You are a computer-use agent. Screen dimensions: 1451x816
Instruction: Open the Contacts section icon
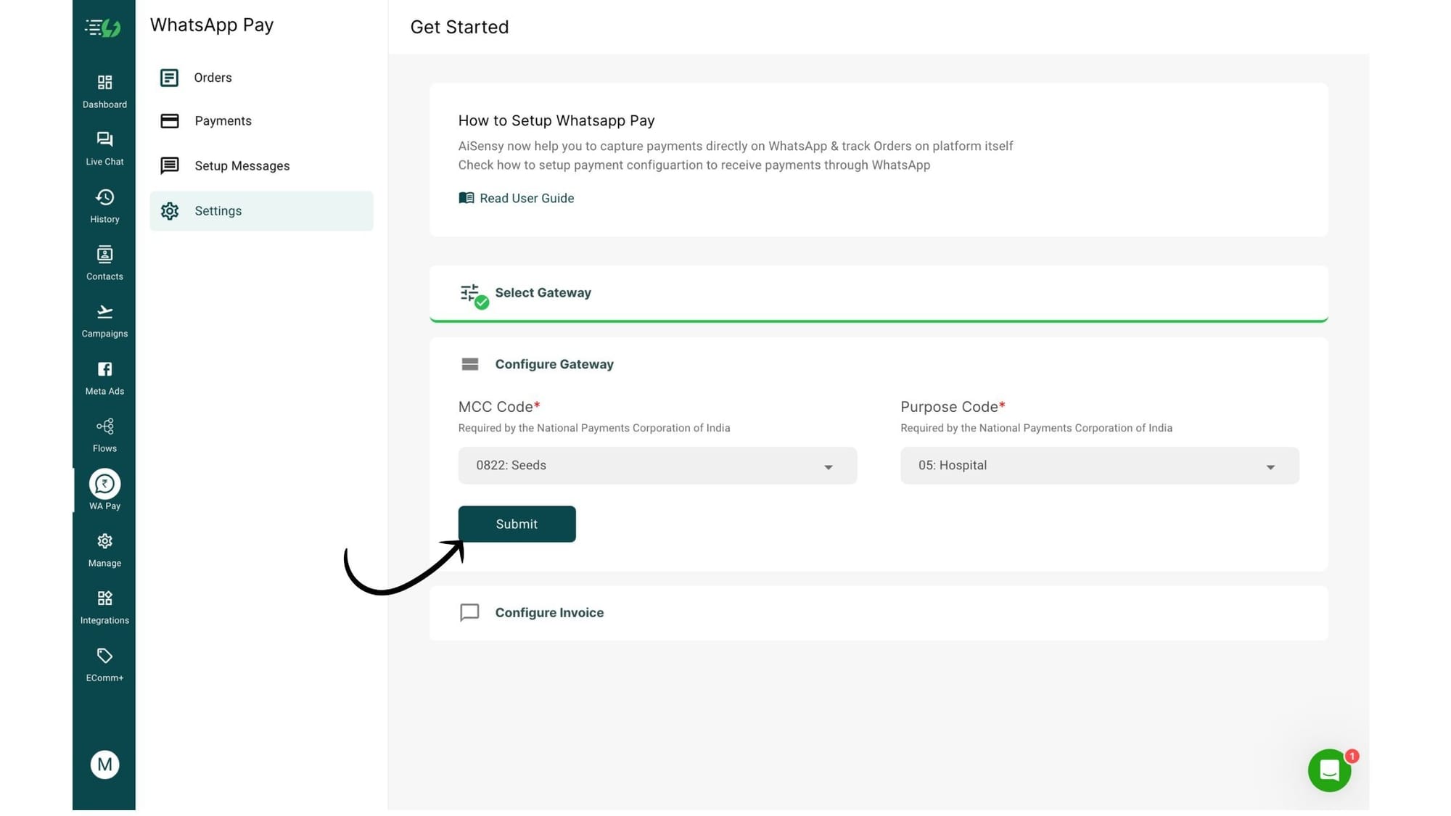104,255
